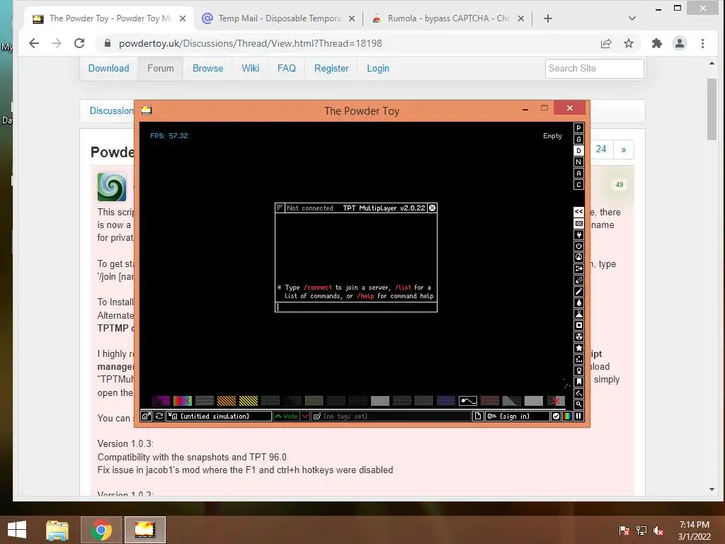The image size is (725, 544).
Task: Open Chrome's three-dot menu
Action: click(x=702, y=43)
